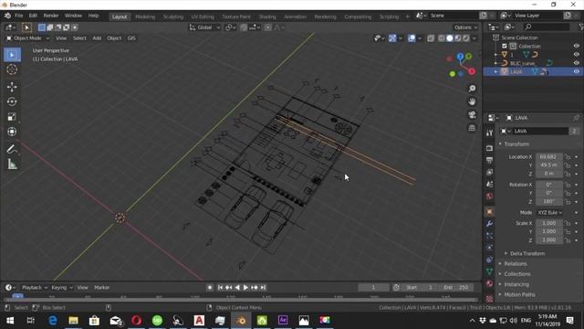Select the Transform tool
584x329 pixels.
click(12, 132)
